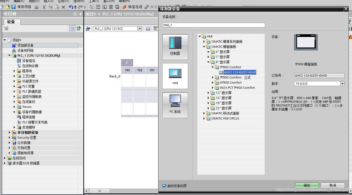Redo the last undone action
The height and width of the screenshot is (195, 352).
click(80, 7)
